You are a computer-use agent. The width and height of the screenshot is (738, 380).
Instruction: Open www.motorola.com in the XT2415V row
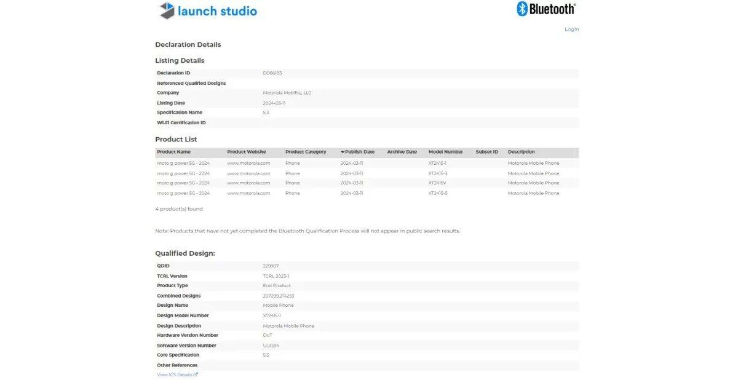pos(248,183)
